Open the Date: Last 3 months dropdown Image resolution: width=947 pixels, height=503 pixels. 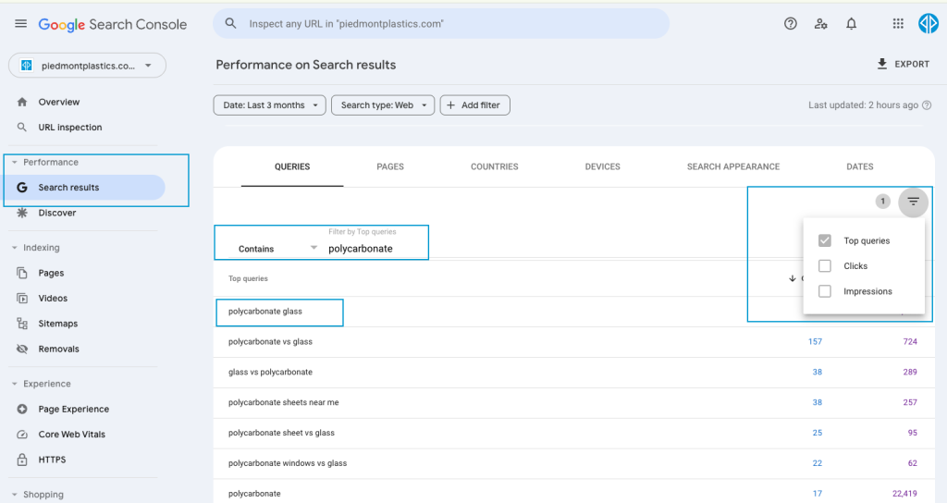(269, 105)
